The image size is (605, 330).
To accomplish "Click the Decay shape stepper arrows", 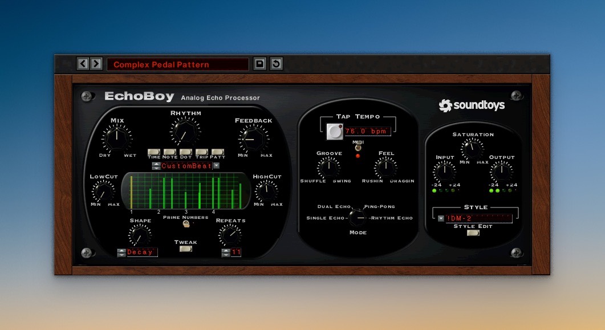I will pos(121,252).
